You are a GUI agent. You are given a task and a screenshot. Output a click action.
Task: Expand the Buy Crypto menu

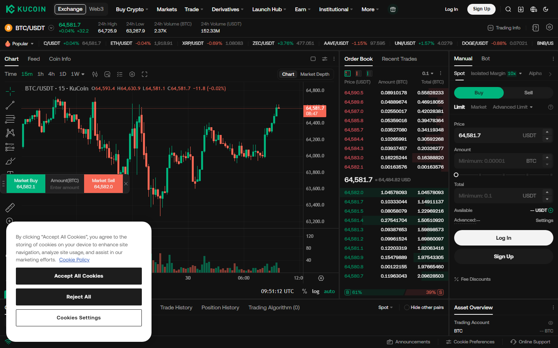[x=132, y=9]
